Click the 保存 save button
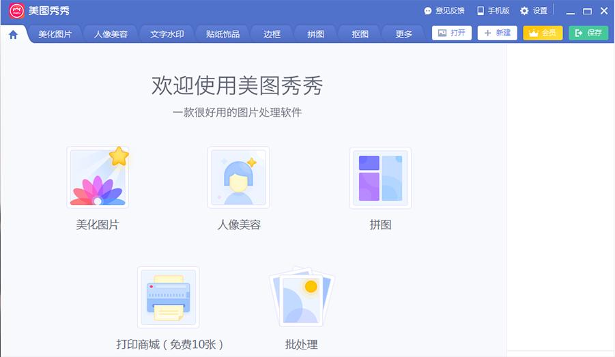 point(588,33)
